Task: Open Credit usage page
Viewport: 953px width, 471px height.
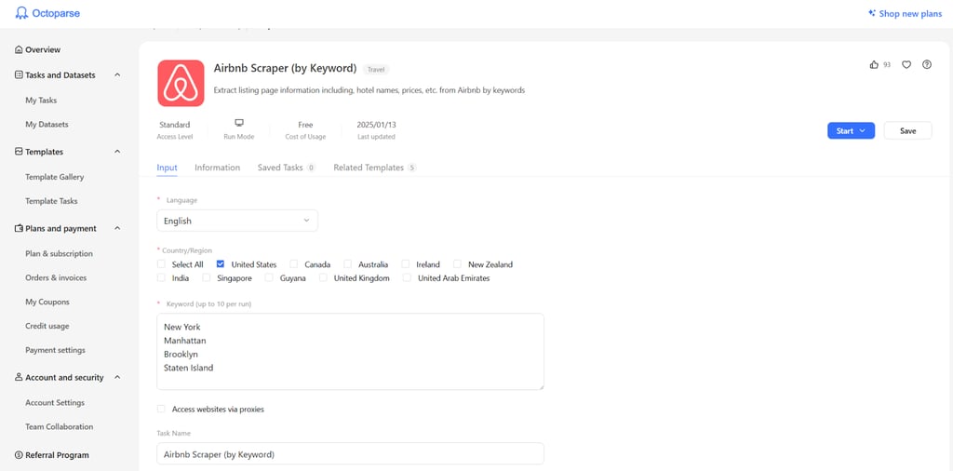Action: 47,326
